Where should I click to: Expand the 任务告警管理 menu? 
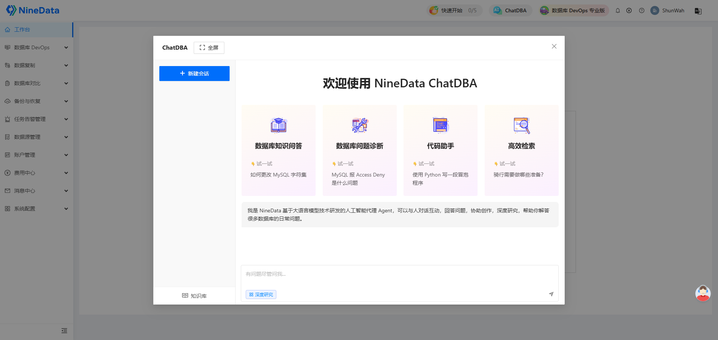36,119
